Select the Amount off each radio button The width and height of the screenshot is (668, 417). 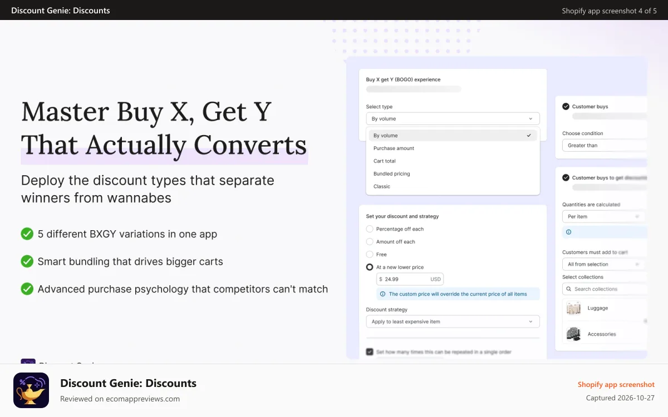pyautogui.click(x=370, y=242)
